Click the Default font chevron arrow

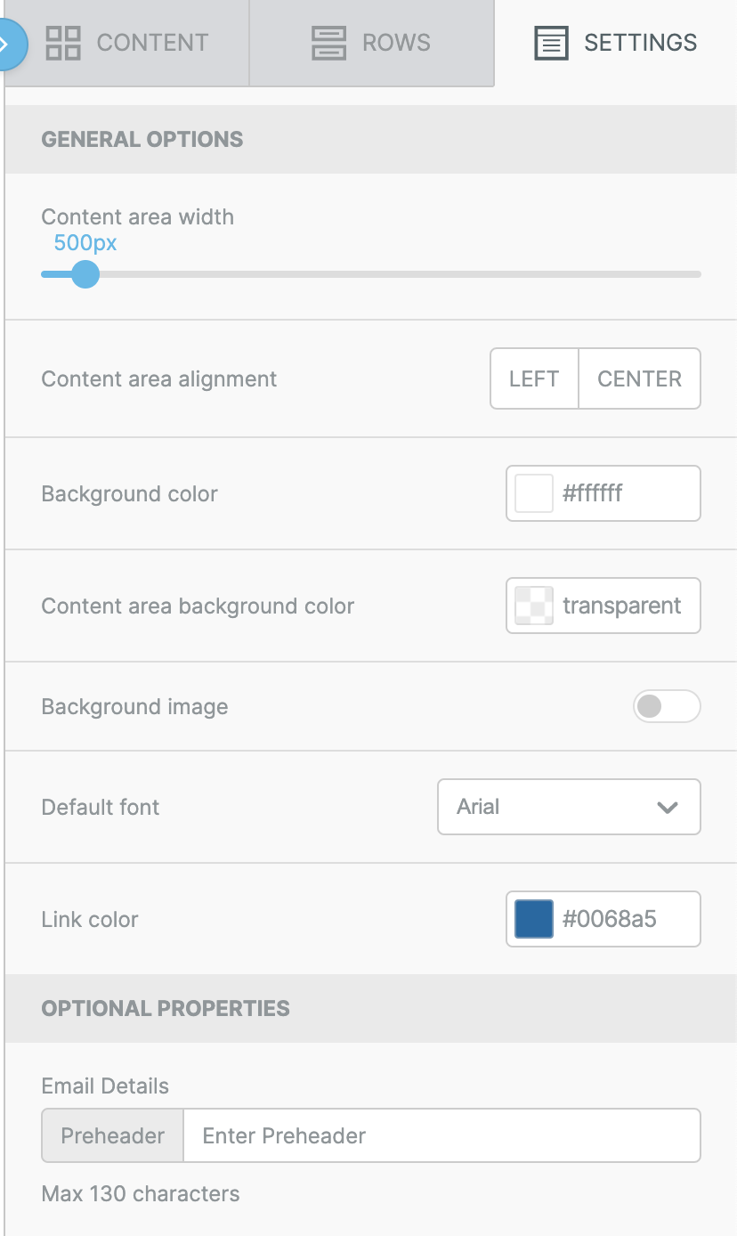coord(668,808)
